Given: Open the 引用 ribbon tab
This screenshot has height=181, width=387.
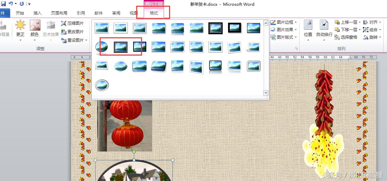Looking at the screenshot, I should (x=81, y=13).
